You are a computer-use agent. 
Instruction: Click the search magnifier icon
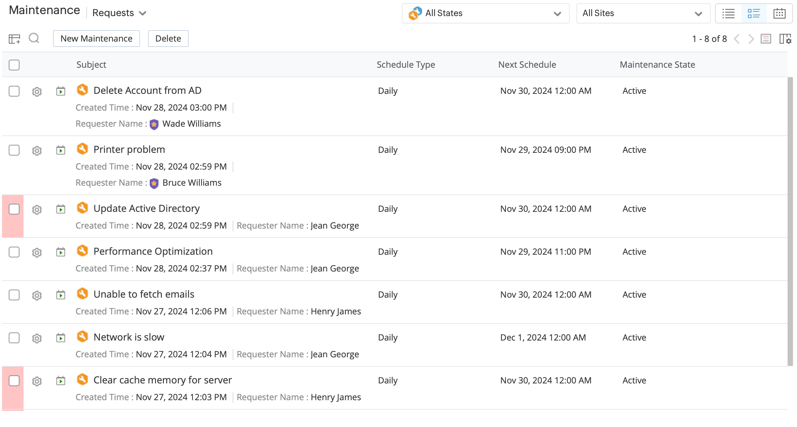pyautogui.click(x=34, y=39)
